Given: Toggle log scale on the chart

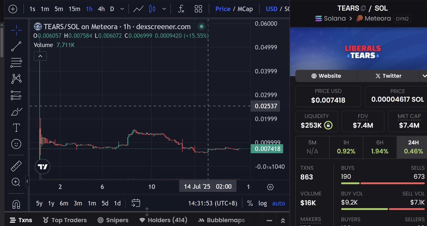Looking at the screenshot, I should click(263, 203).
